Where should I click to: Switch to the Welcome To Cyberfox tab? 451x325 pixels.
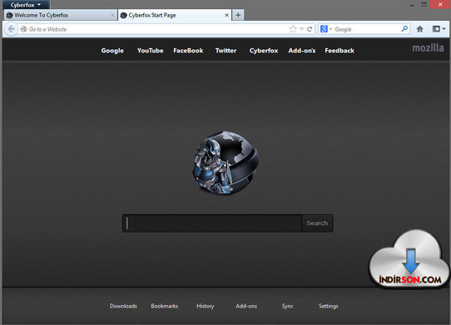point(61,15)
